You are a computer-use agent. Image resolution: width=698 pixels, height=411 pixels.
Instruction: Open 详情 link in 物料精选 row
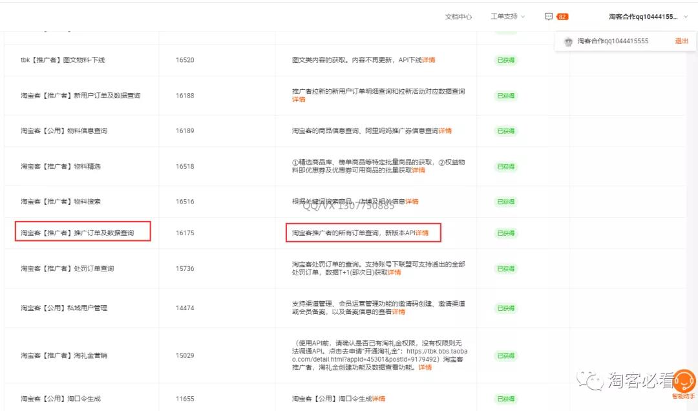[x=418, y=170]
